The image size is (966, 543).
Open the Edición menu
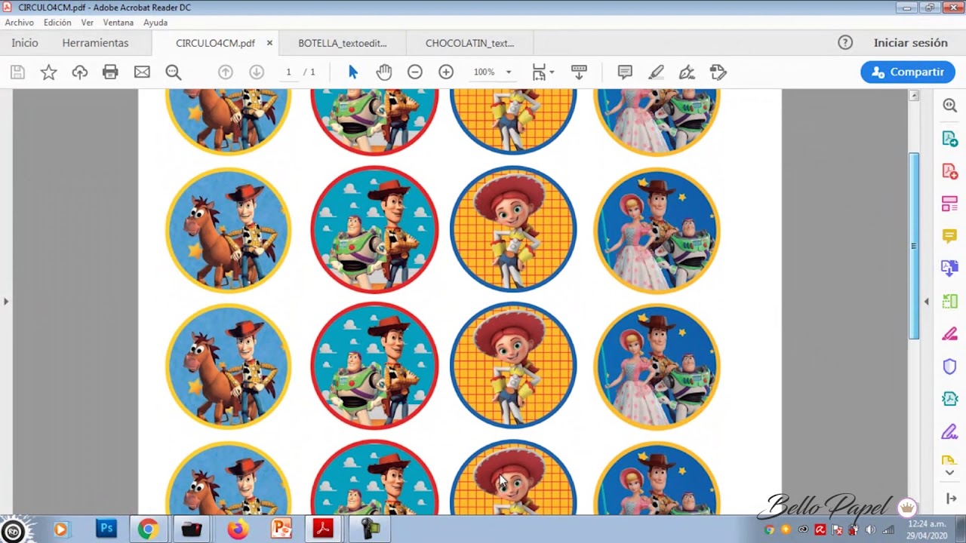(x=57, y=23)
